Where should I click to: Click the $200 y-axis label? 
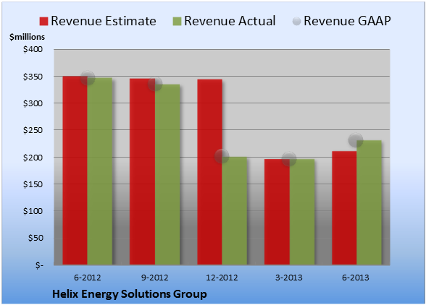(x=33, y=158)
